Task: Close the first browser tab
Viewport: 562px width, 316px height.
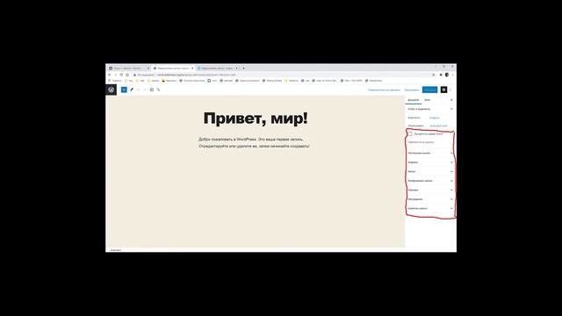Action: 148,68
